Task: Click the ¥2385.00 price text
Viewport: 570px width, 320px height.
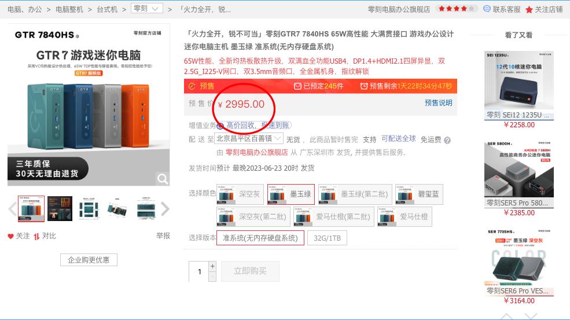Action: pyautogui.click(x=520, y=213)
